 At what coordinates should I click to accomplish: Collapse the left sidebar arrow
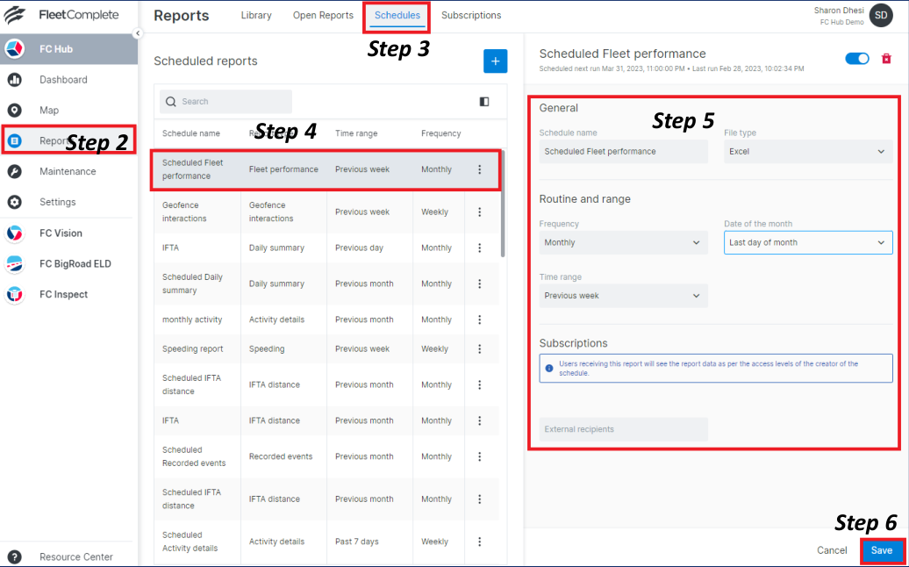[138, 33]
